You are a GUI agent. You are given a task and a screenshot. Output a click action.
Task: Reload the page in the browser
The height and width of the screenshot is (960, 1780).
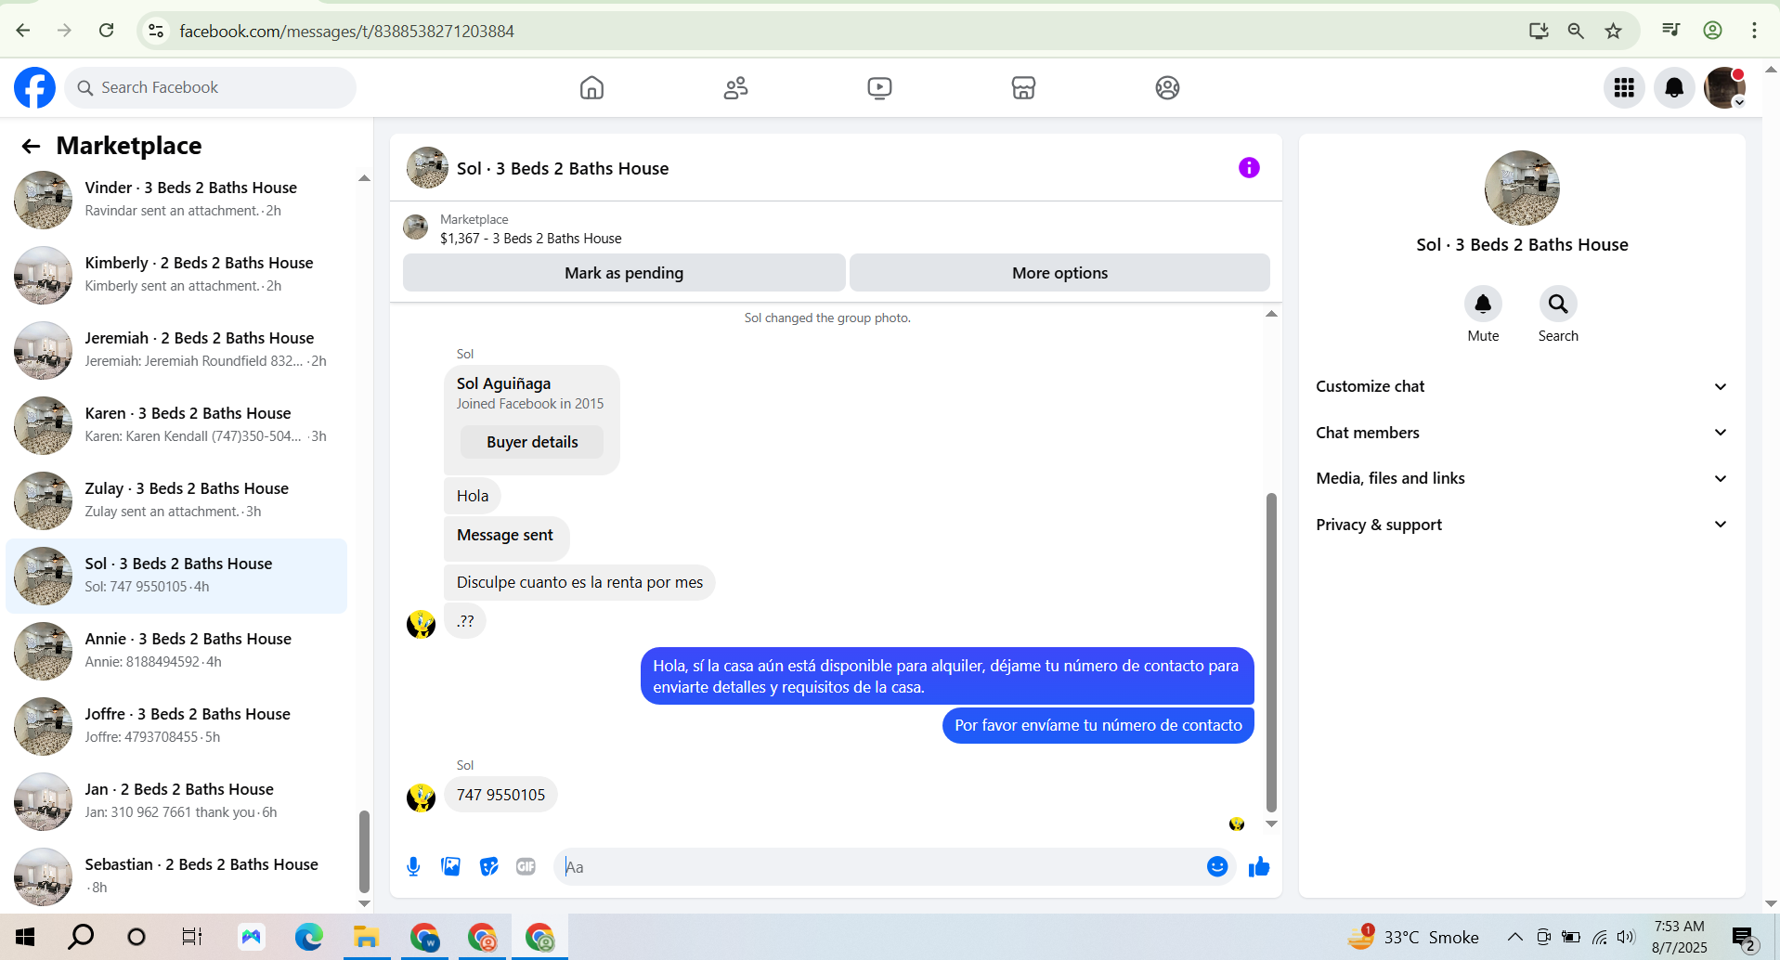[x=107, y=31]
